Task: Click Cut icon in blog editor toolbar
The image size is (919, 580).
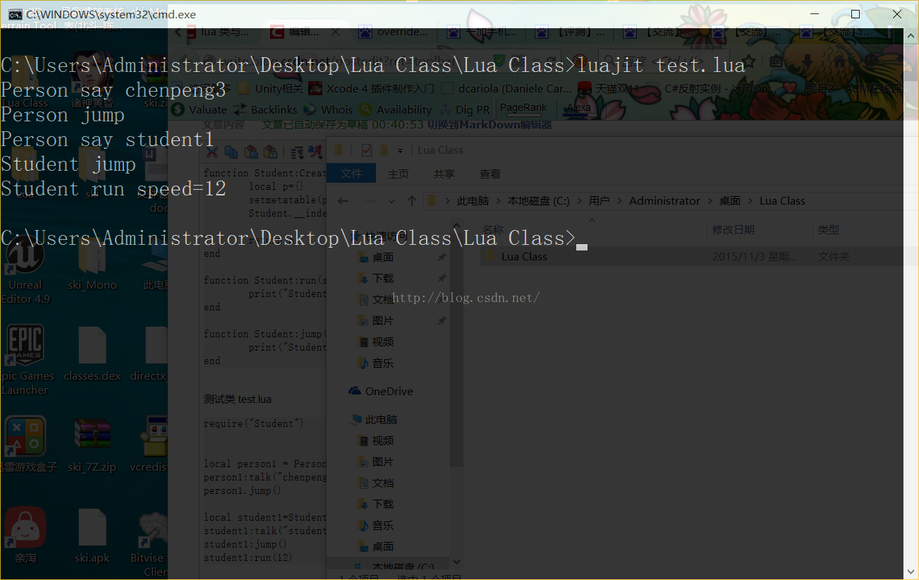Action: pyautogui.click(x=211, y=151)
